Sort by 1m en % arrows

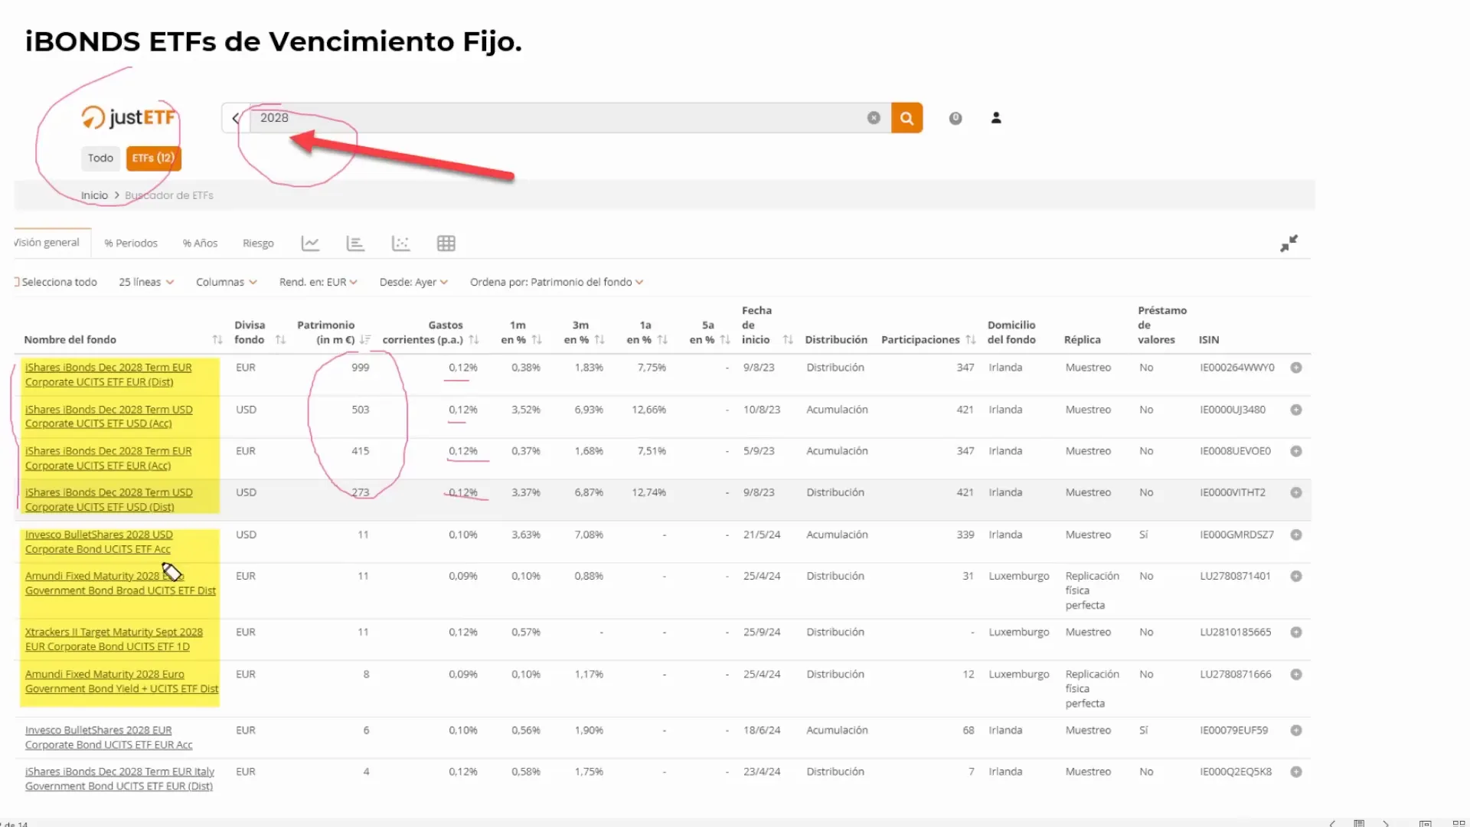pyautogui.click(x=537, y=340)
